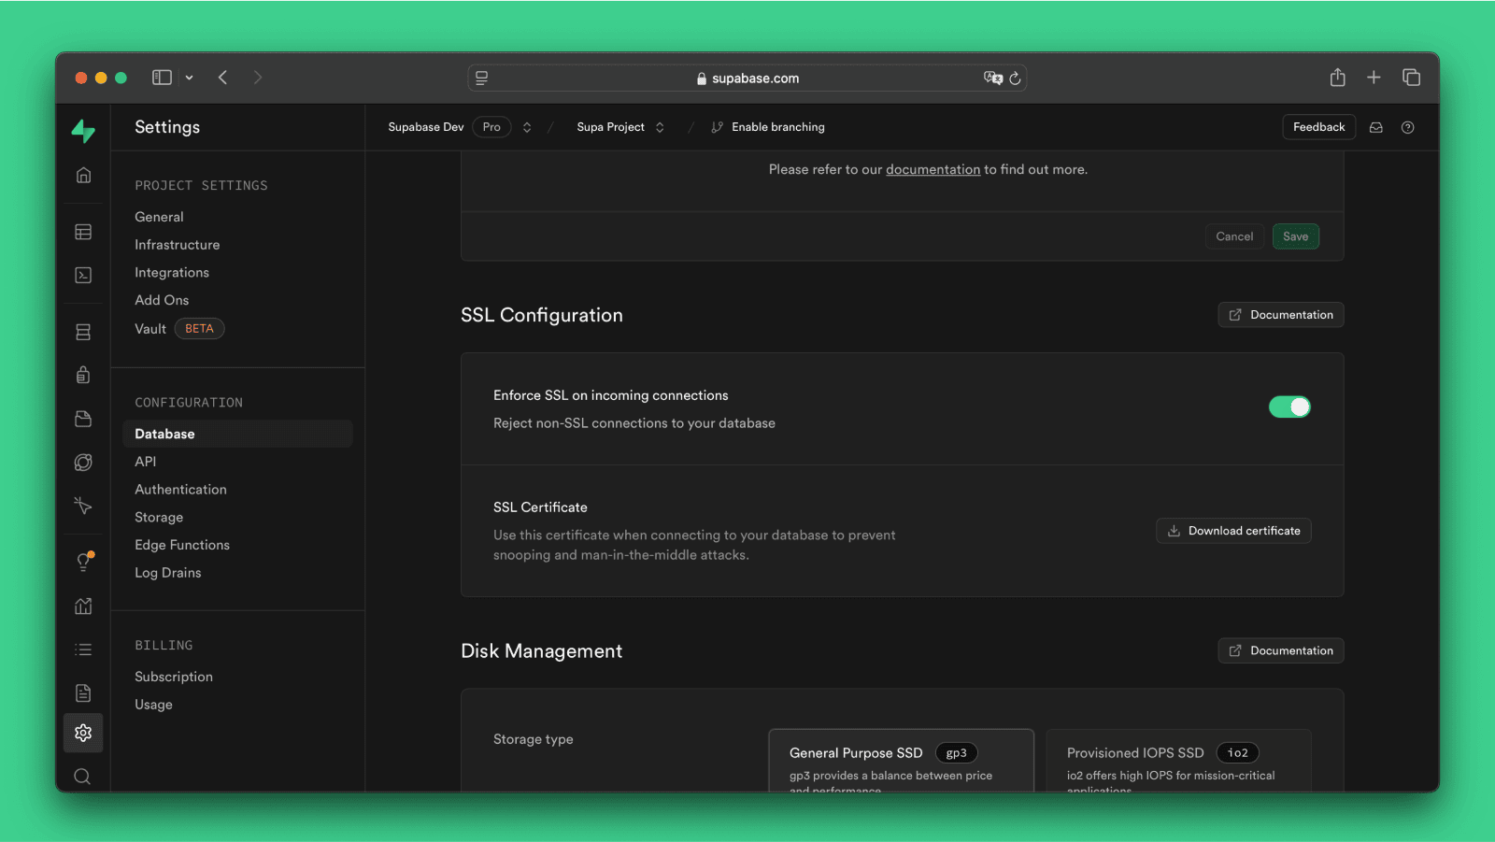
Task: Open the Reports chart icon
Action: click(83, 606)
